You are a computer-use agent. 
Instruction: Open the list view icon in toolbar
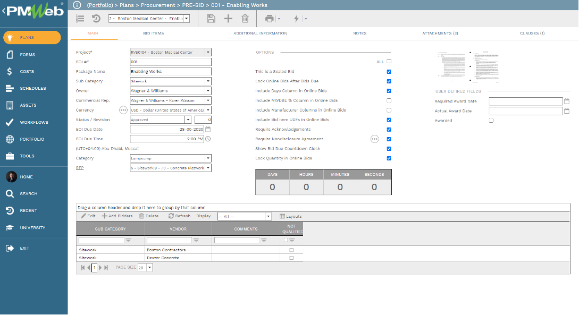click(80, 19)
